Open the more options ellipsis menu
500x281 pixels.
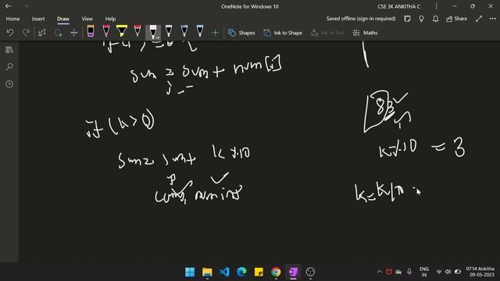pos(493,19)
